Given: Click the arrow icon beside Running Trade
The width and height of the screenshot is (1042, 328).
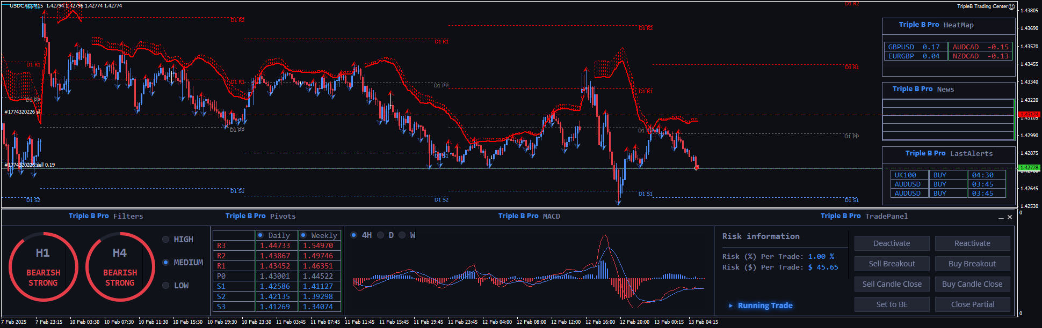Looking at the screenshot, I should click(730, 305).
